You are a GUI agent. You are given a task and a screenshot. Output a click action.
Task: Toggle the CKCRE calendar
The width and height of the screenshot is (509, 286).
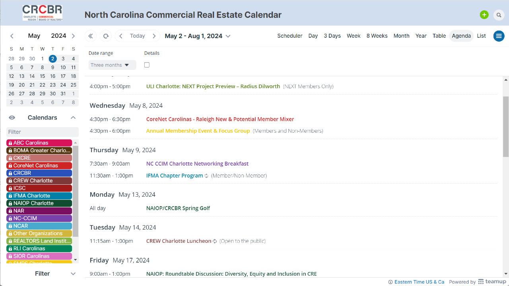[x=39, y=158]
